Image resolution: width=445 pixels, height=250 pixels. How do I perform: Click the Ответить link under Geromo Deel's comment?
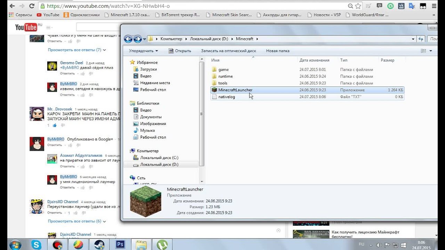[67, 73]
